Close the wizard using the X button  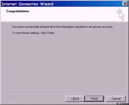click(125, 4)
